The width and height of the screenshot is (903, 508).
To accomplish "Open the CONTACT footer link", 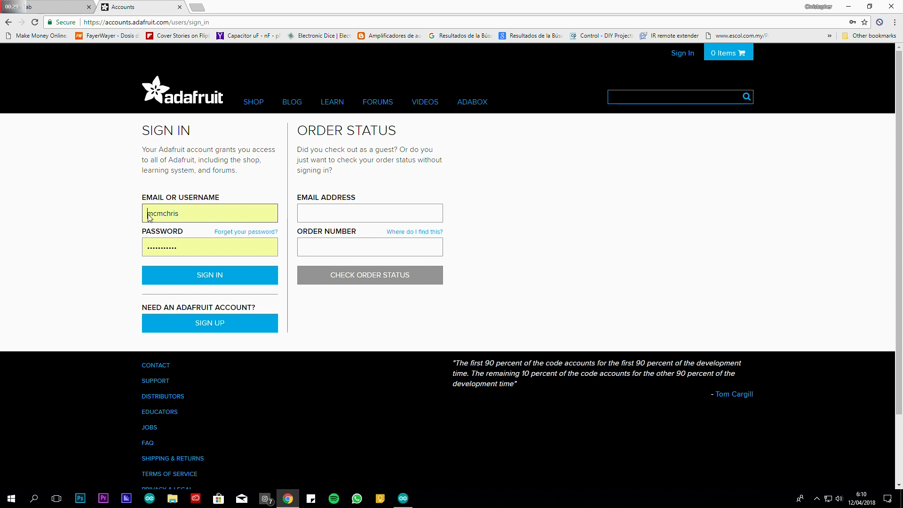I will (x=156, y=365).
